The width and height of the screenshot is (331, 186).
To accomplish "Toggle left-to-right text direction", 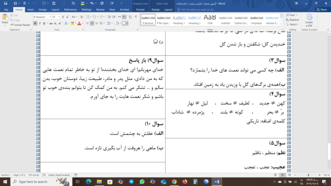I will click(120, 17).
